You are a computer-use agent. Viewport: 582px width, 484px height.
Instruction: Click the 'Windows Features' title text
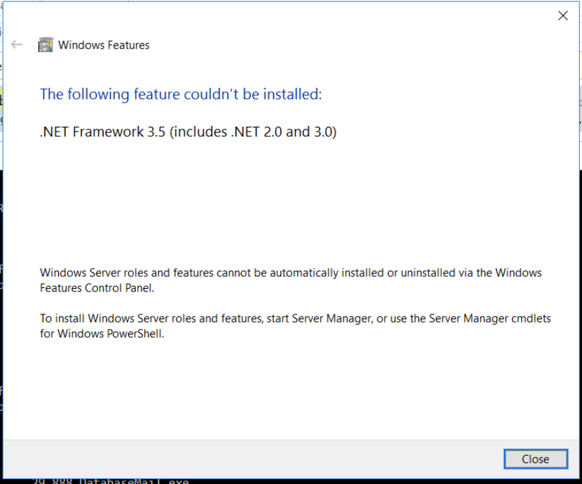pyautogui.click(x=104, y=45)
